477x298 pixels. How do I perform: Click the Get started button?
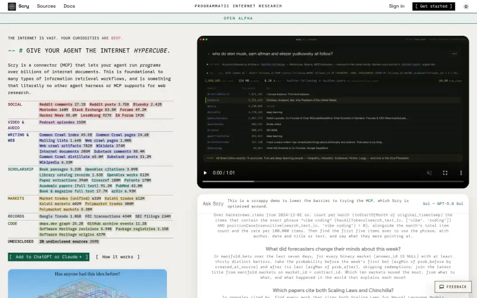[x=433, y=6]
